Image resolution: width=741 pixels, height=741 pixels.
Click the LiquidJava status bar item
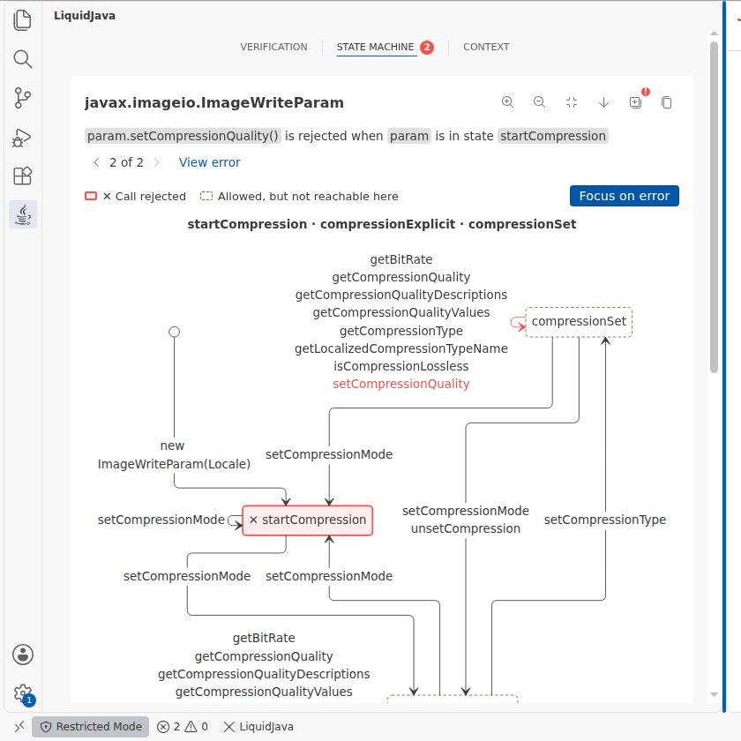(258, 726)
